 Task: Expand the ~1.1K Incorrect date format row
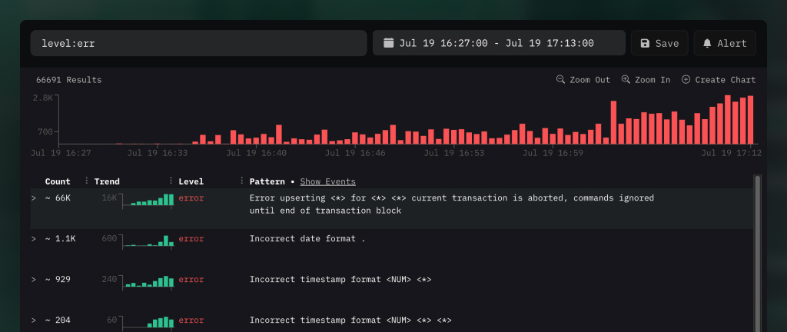(34, 239)
